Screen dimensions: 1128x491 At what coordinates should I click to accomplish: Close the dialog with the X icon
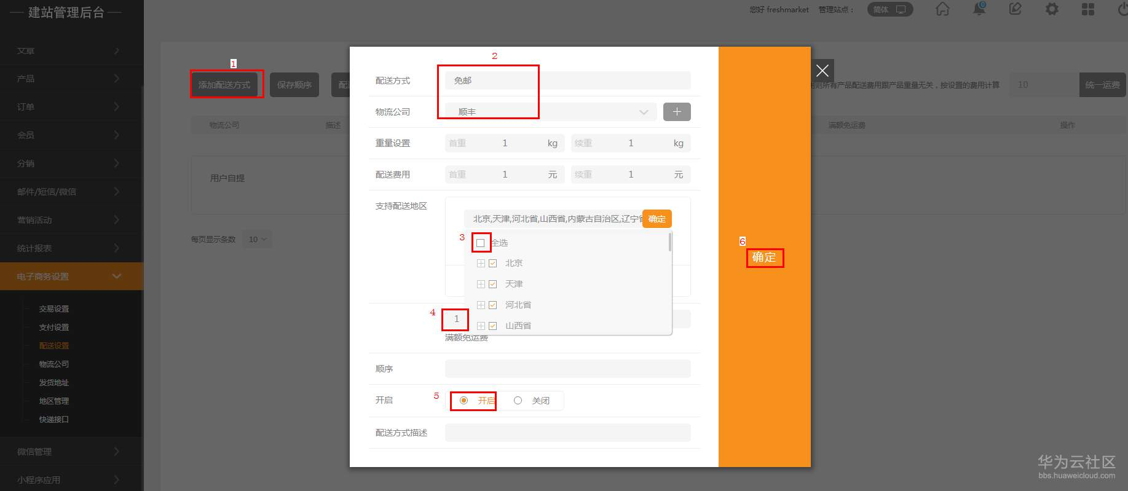822,71
